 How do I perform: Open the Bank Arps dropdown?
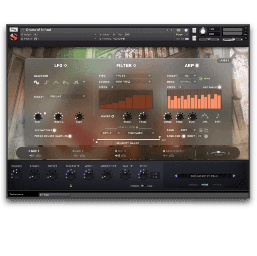click(x=188, y=130)
